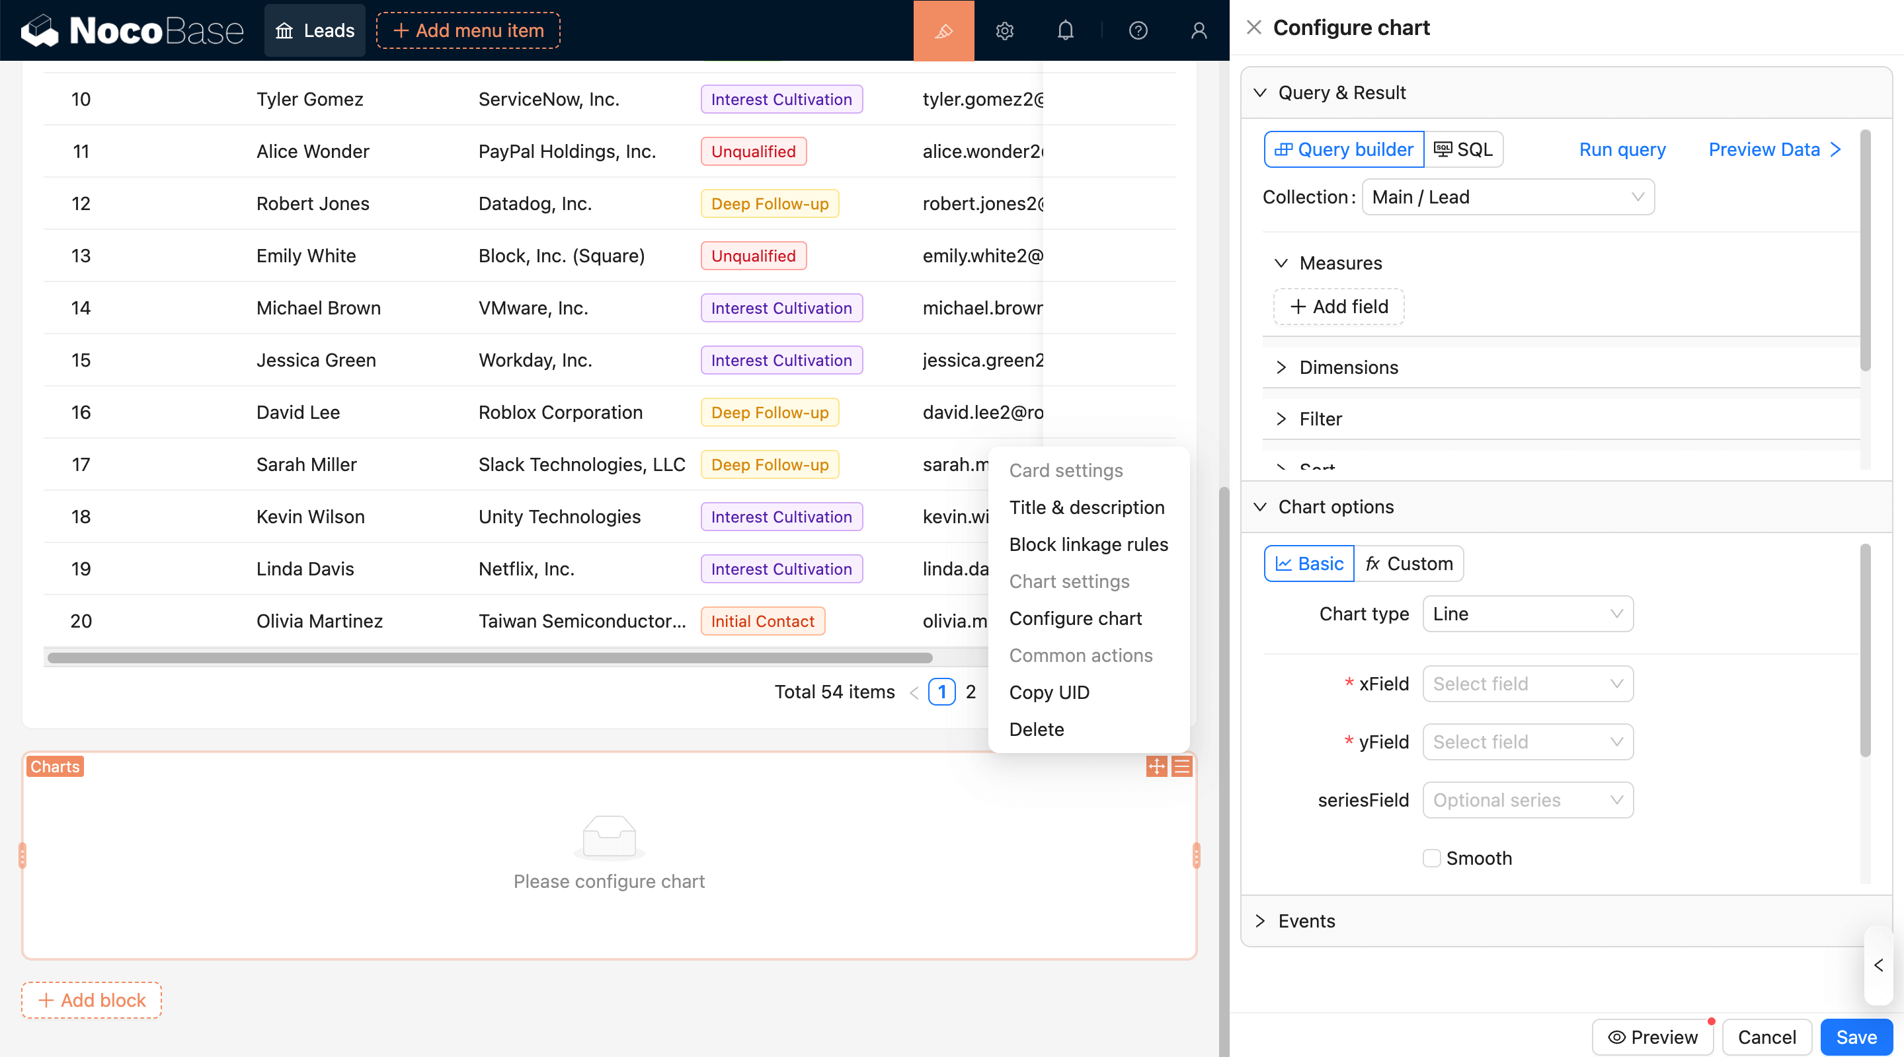Image resolution: width=1904 pixels, height=1057 pixels.
Task: Switch query mode to SQL
Action: 1464,150
